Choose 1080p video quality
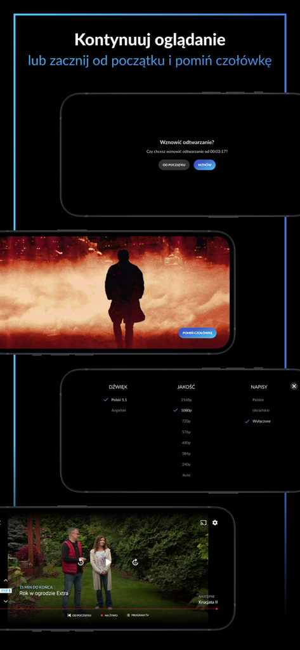The width and height of the screenshot is (300, 650). [186, 411]
